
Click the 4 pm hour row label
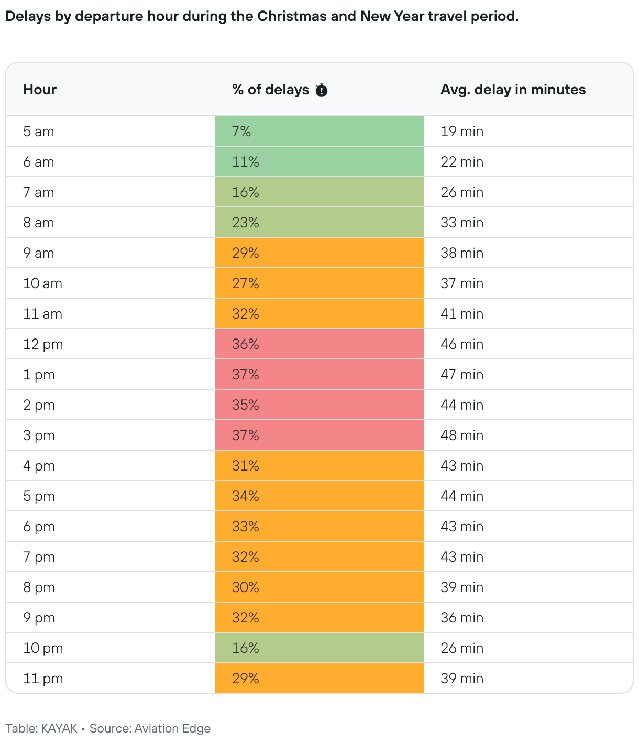[39, 466]
